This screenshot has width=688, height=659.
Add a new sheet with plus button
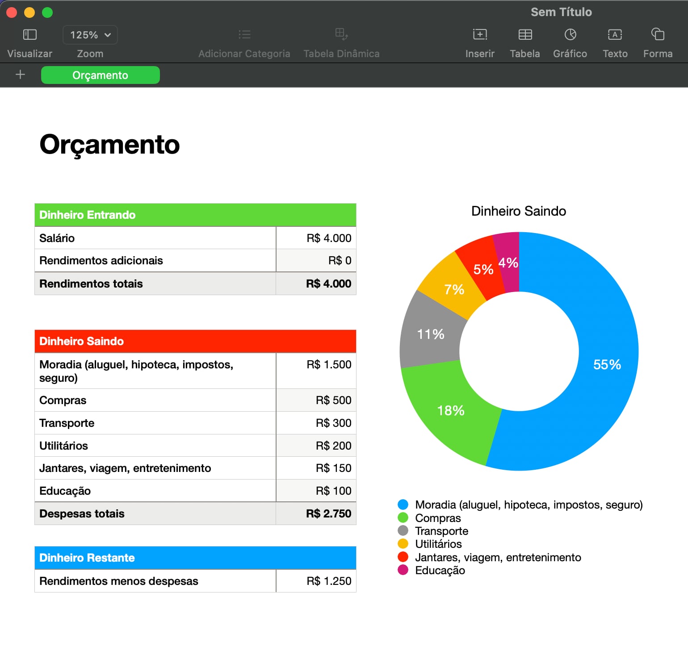point(20,75)
